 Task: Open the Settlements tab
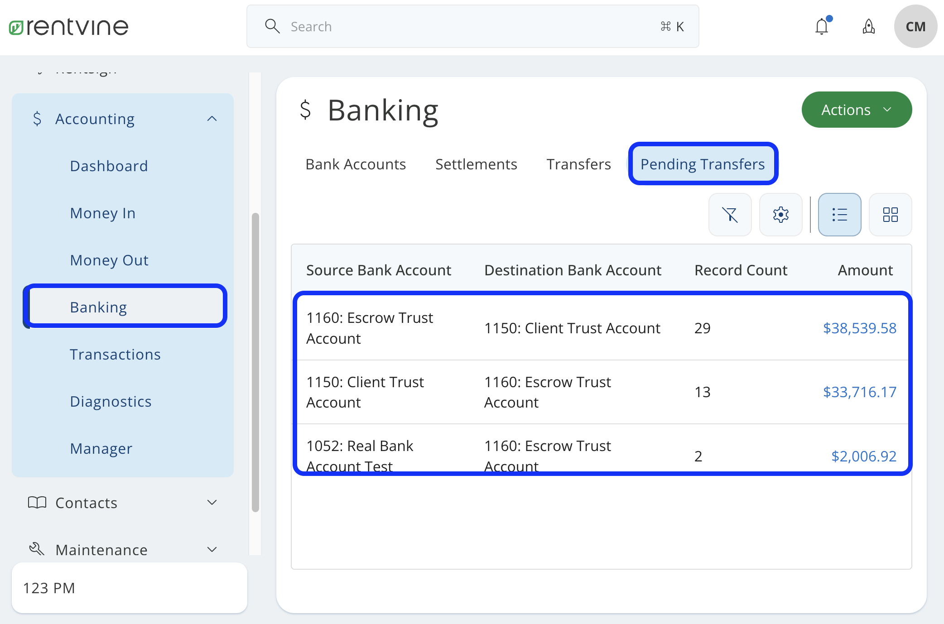(476, 164)
